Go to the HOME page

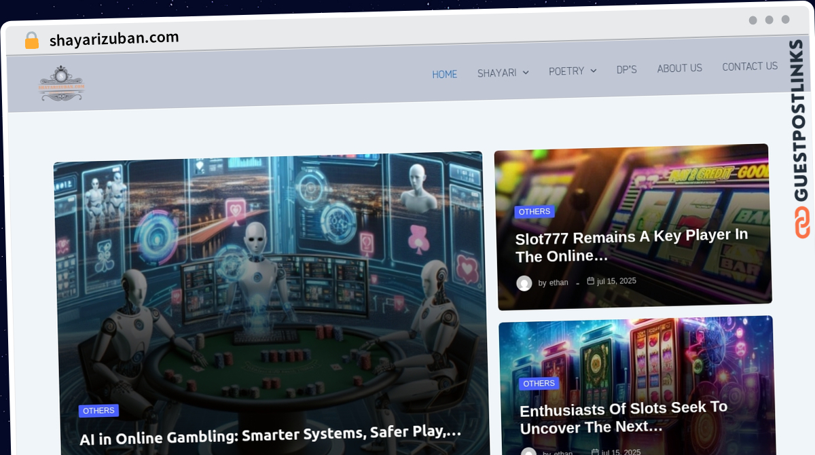click(445, 74)
